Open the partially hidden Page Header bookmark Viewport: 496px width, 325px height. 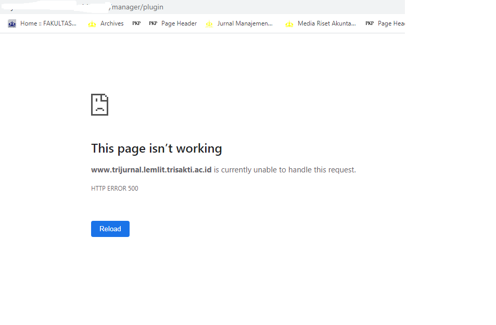point(391,23)
